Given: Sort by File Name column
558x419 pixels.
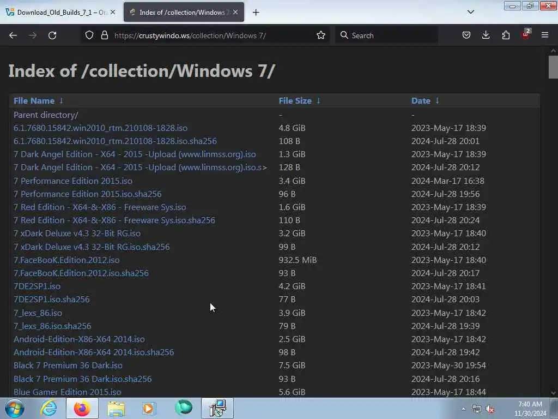Looking at the screenshot, I should pyautogui.click(x=34, y=101).
